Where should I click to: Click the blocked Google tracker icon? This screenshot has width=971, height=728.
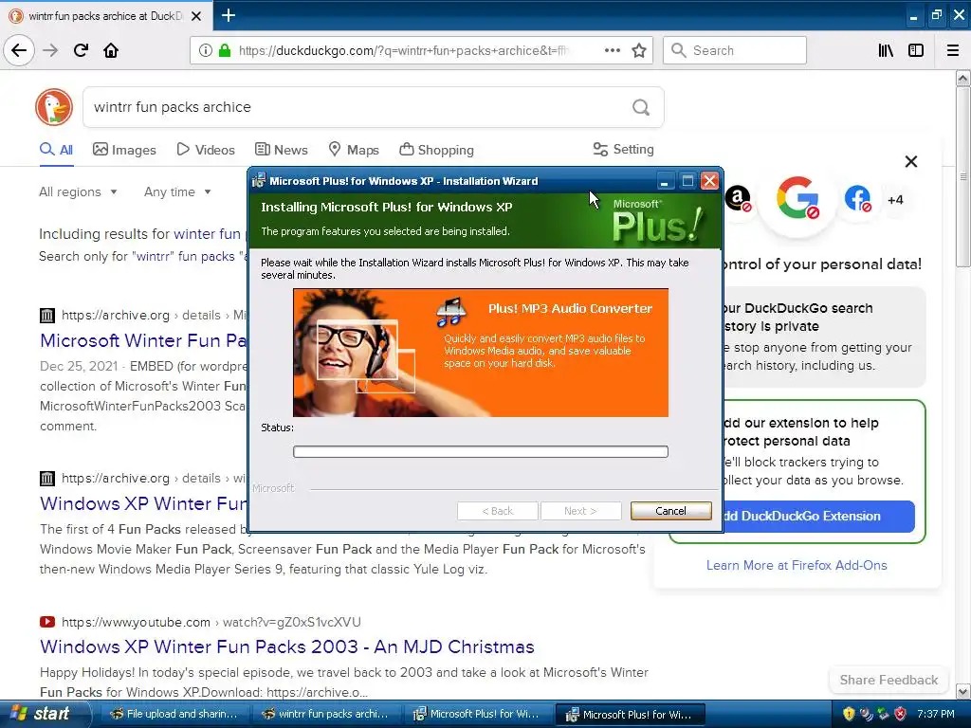797,198
